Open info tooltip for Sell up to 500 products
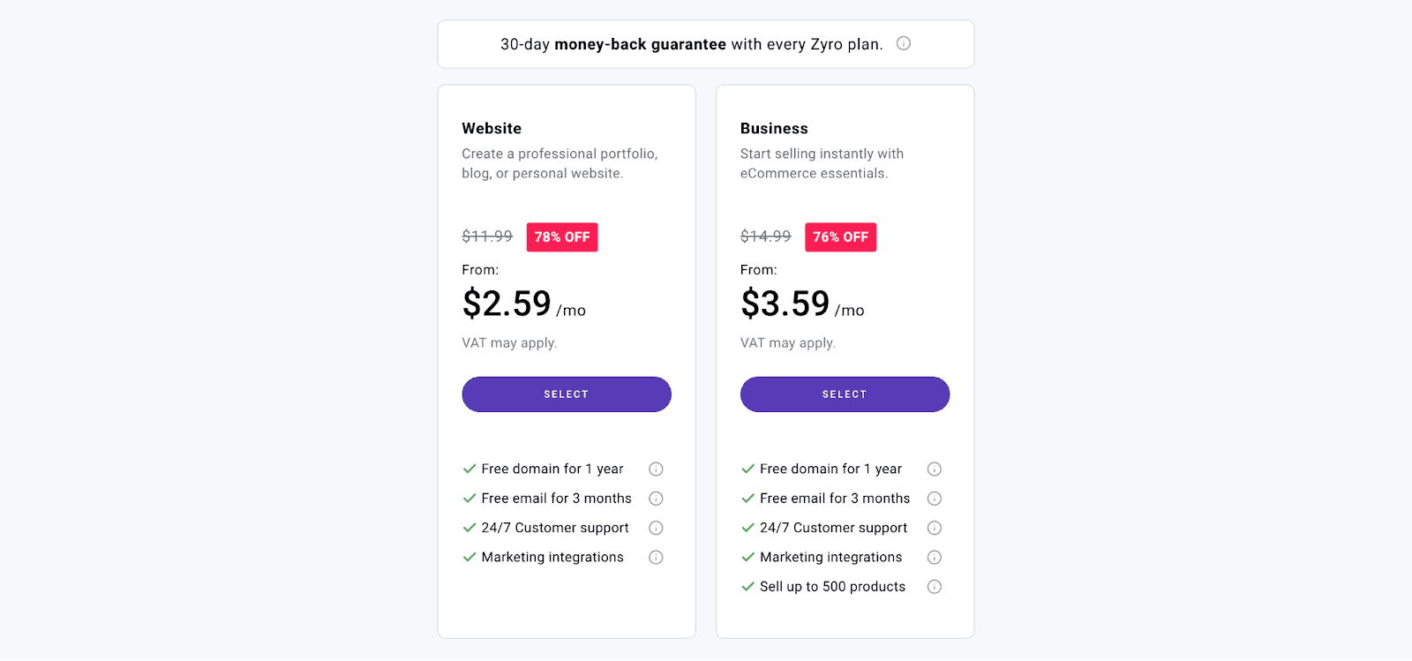Image resolution: width=1412 pixels, height=661 pixels. (935, 586)
